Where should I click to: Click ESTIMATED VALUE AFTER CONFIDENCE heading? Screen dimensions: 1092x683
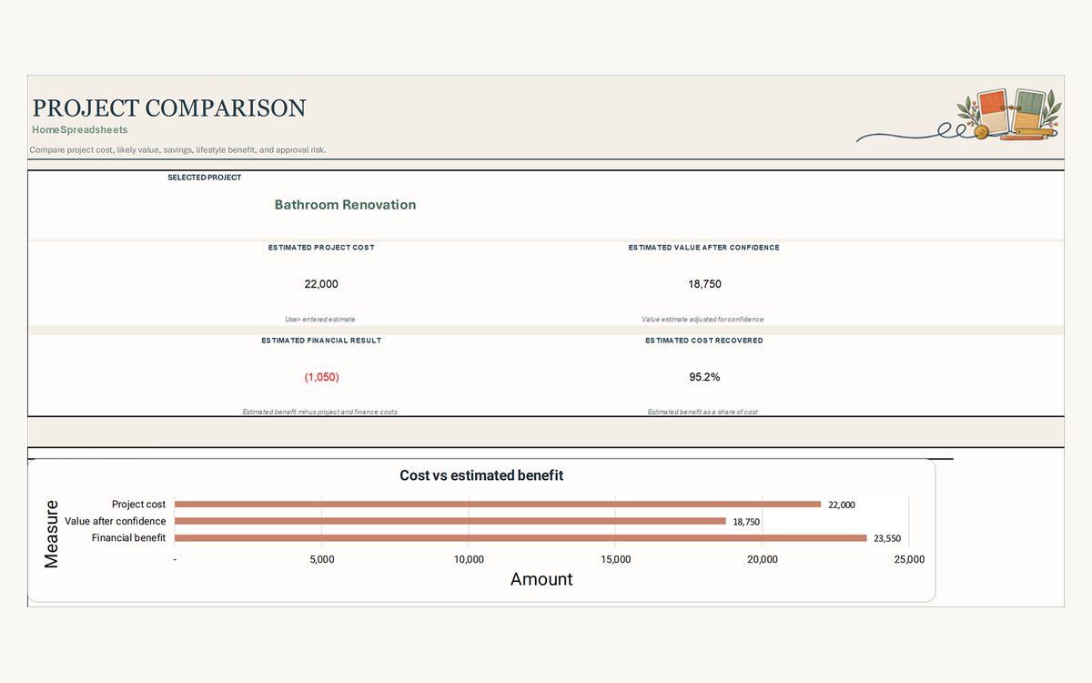click(704, 248)
